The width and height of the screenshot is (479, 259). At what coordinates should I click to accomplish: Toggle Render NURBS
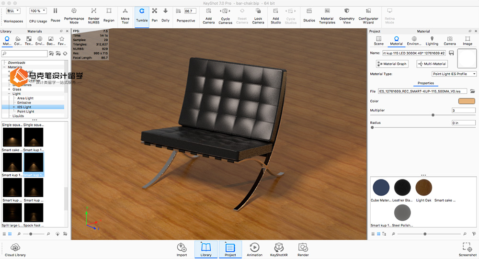pos(94,15)
